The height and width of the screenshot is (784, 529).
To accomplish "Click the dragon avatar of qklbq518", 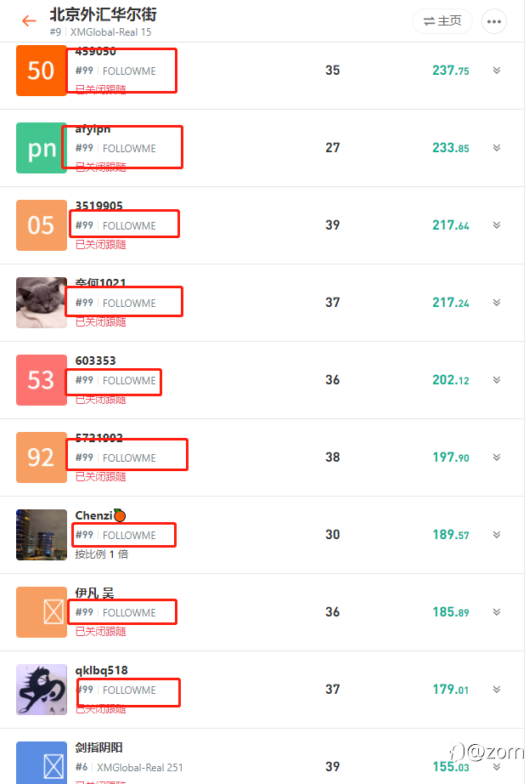I will pos(41,690).
